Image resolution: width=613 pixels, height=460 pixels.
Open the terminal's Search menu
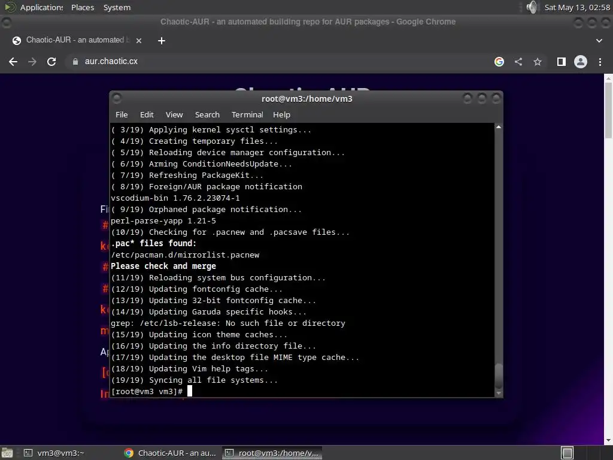point(207,114)
